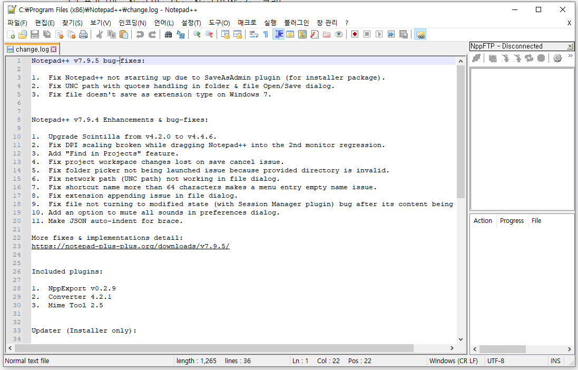Open NppFTP settings gear

coord(557,58)
